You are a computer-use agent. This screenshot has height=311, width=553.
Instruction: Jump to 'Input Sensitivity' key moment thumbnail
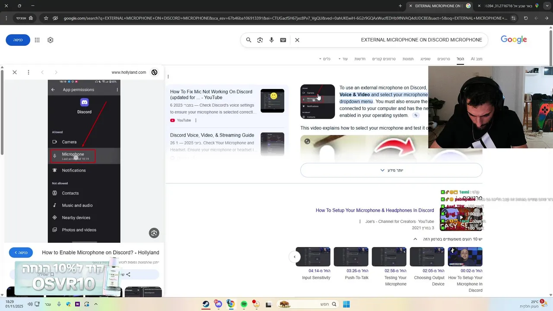click(x=313, y=257)
